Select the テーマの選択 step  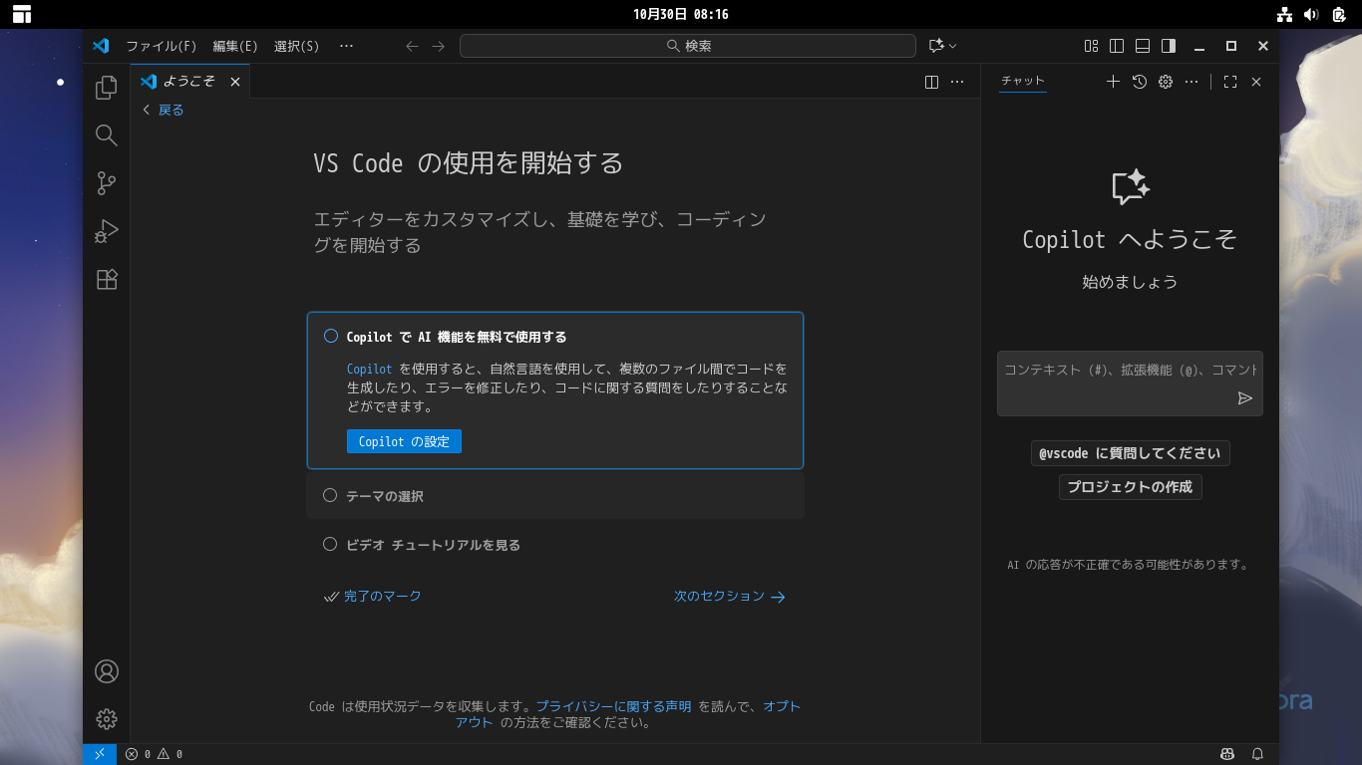[x=555, y=495]
